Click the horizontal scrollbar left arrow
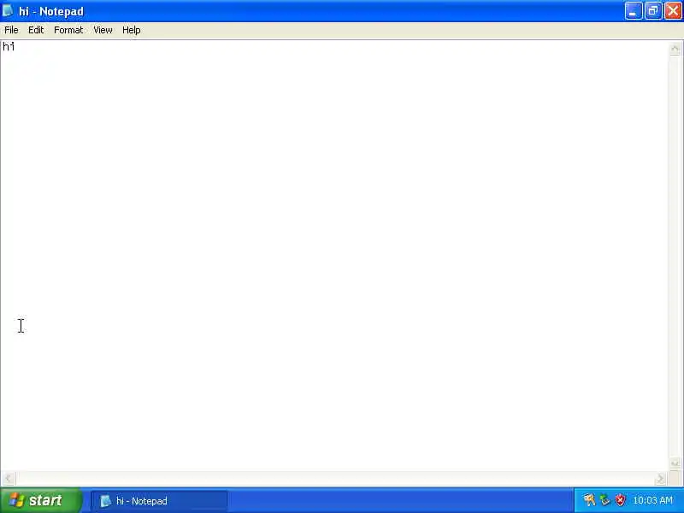The image size is (684, 513). (9, 479)
